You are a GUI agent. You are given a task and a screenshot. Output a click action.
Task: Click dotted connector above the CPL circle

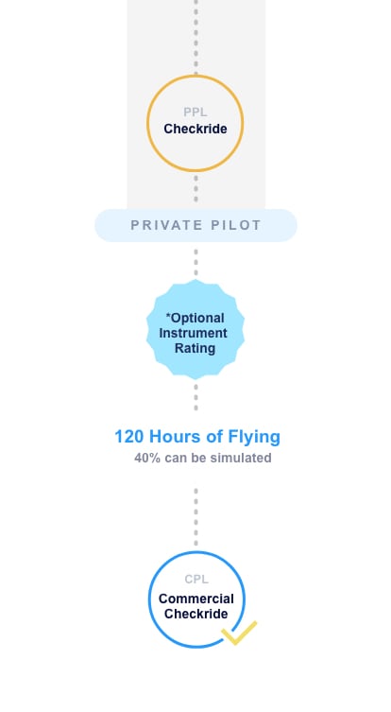195,517
